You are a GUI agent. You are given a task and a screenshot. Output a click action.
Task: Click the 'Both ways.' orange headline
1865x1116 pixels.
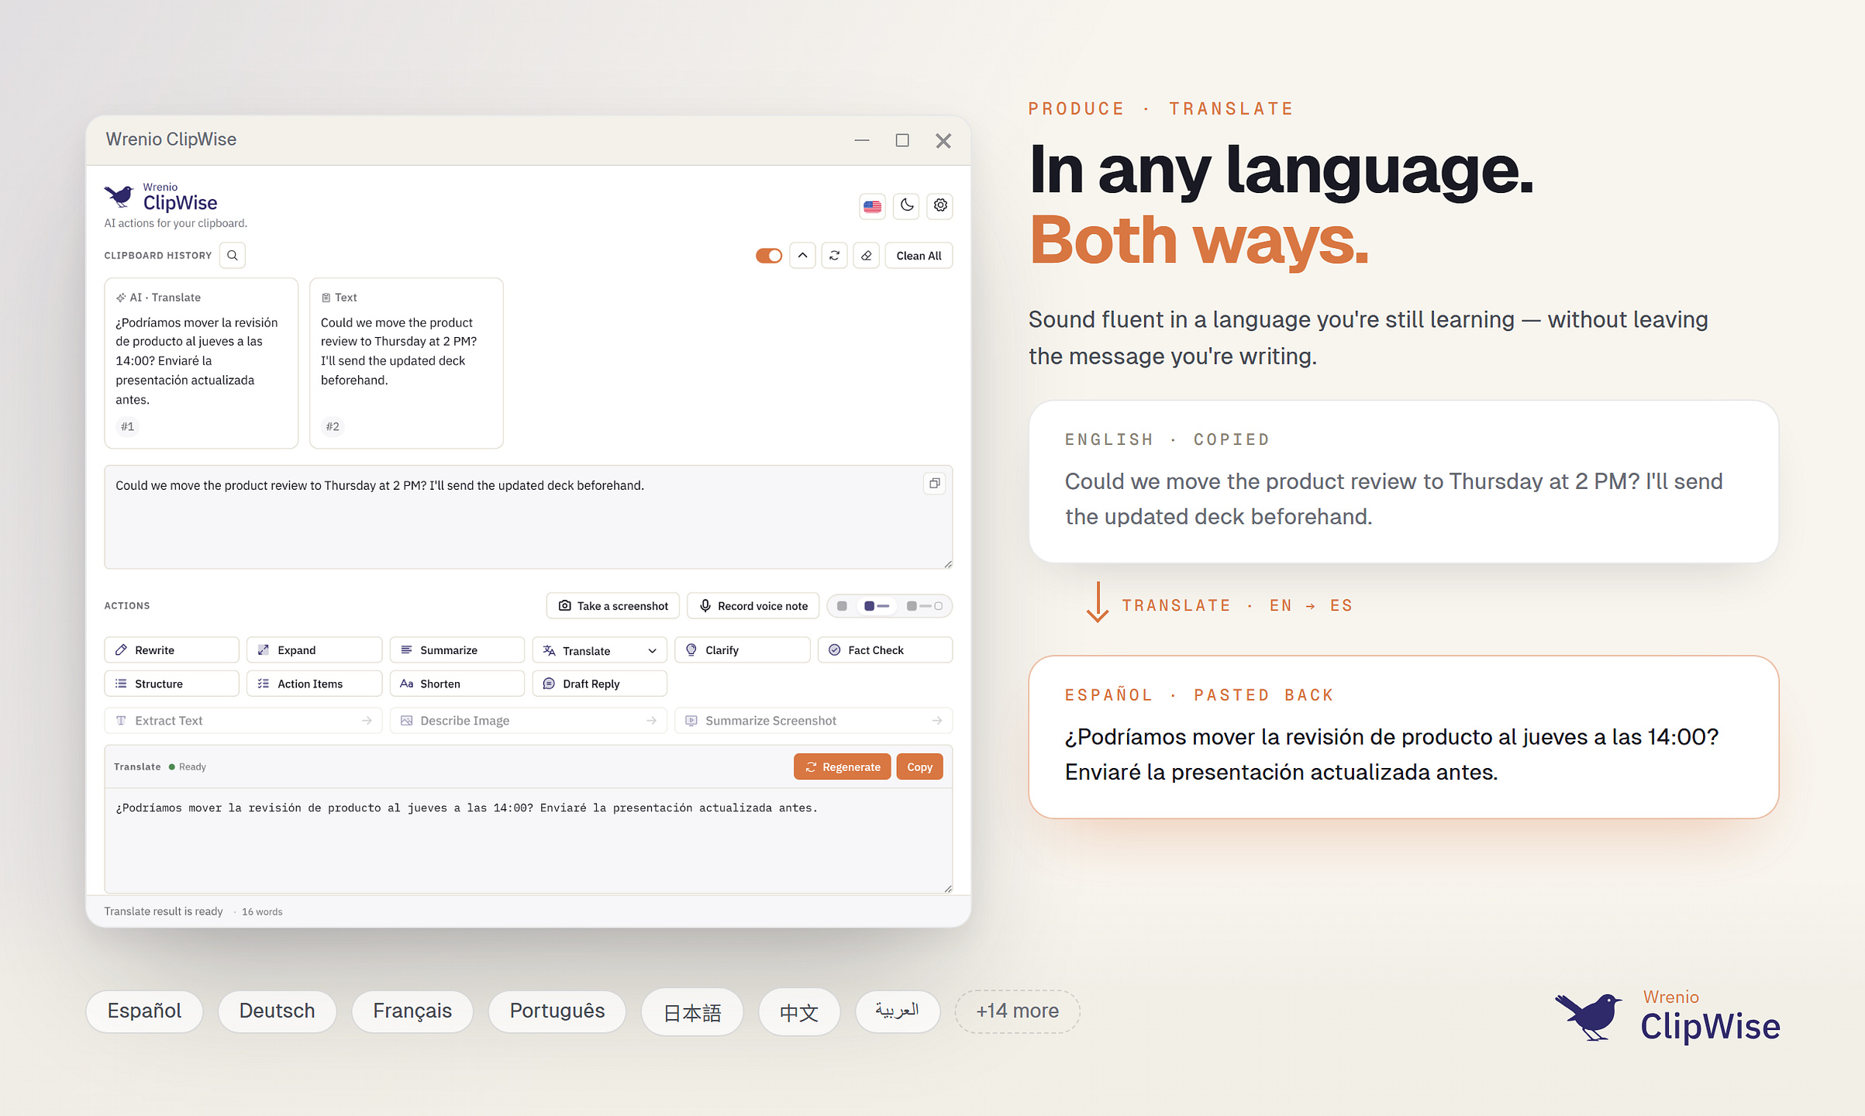(1199, 240)
